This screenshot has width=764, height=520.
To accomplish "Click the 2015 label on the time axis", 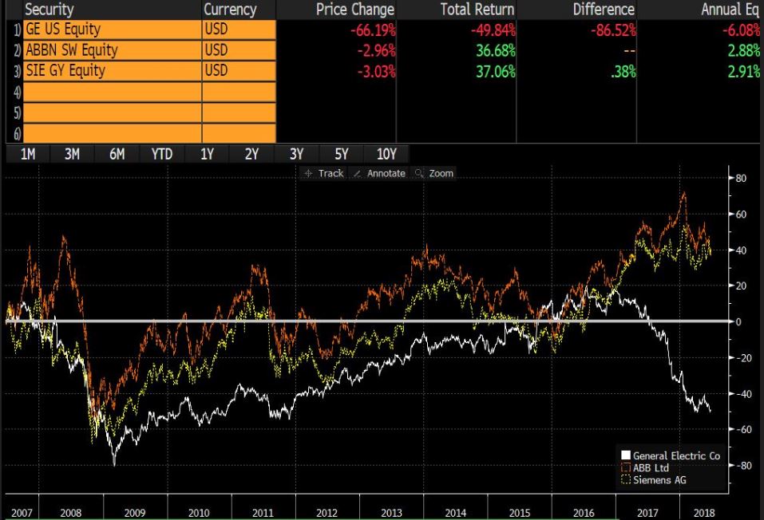I will click(x=520, y=513).
